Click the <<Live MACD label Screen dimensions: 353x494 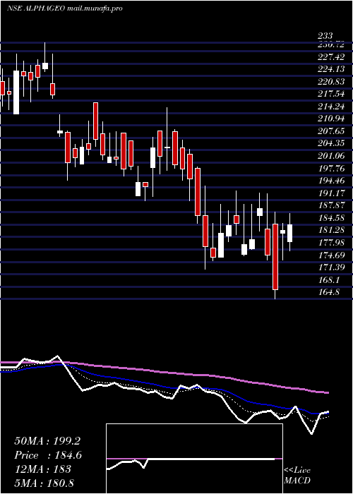(297, 476)
